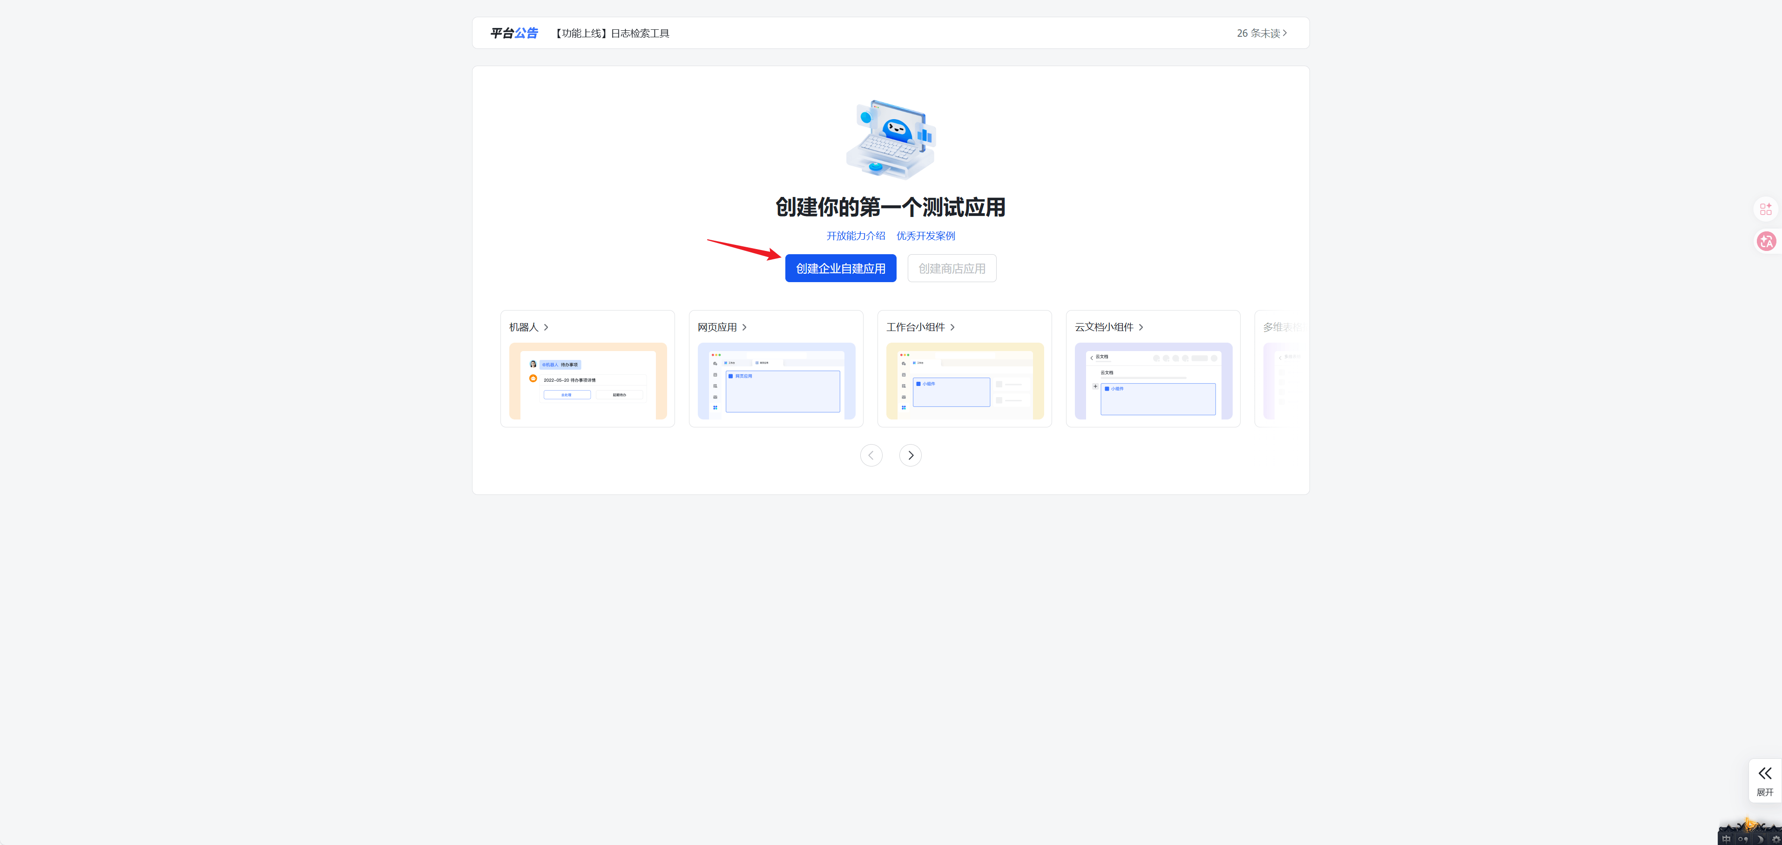Expand the 云文档小组件 card chevron
The height and width of the screenshot is (845, 1782).
pyautogui.click(x=1141, y=327)
